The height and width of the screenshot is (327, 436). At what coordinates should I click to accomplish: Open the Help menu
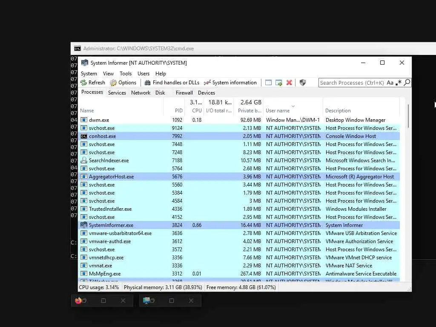(x=161, y=74)
